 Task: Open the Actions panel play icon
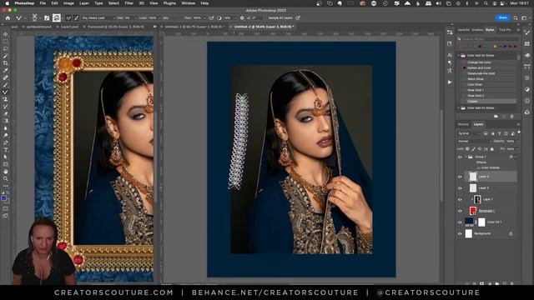(450, 82)
